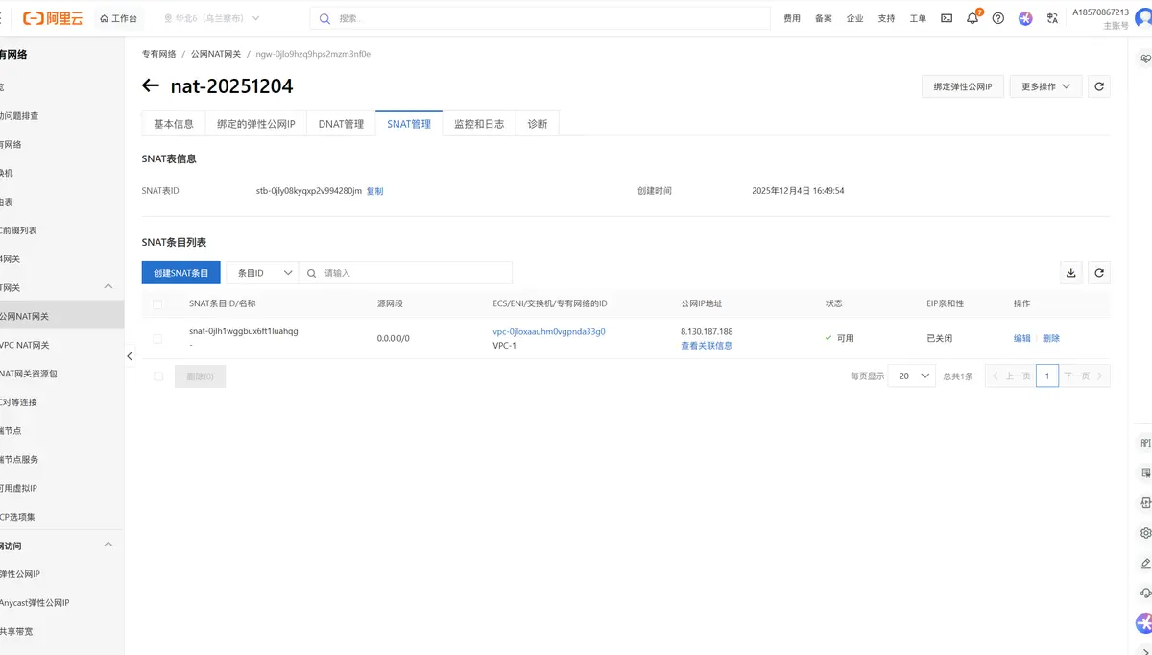The width and height of the screenshot is (1152, 655).
Task: Open the notifications bell
Action: pyautogui.click(x=972, y=18)
